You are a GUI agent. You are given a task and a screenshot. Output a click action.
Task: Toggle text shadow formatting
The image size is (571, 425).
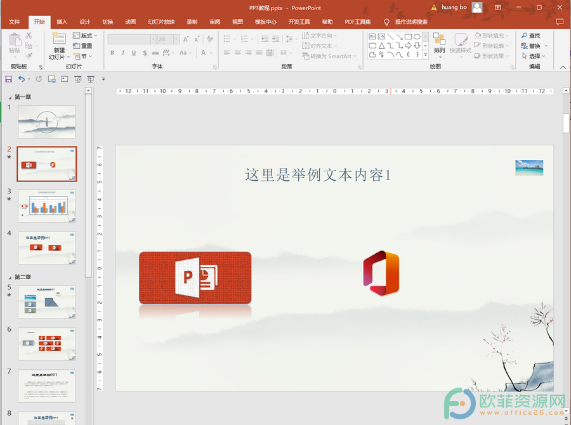point(145,53)
